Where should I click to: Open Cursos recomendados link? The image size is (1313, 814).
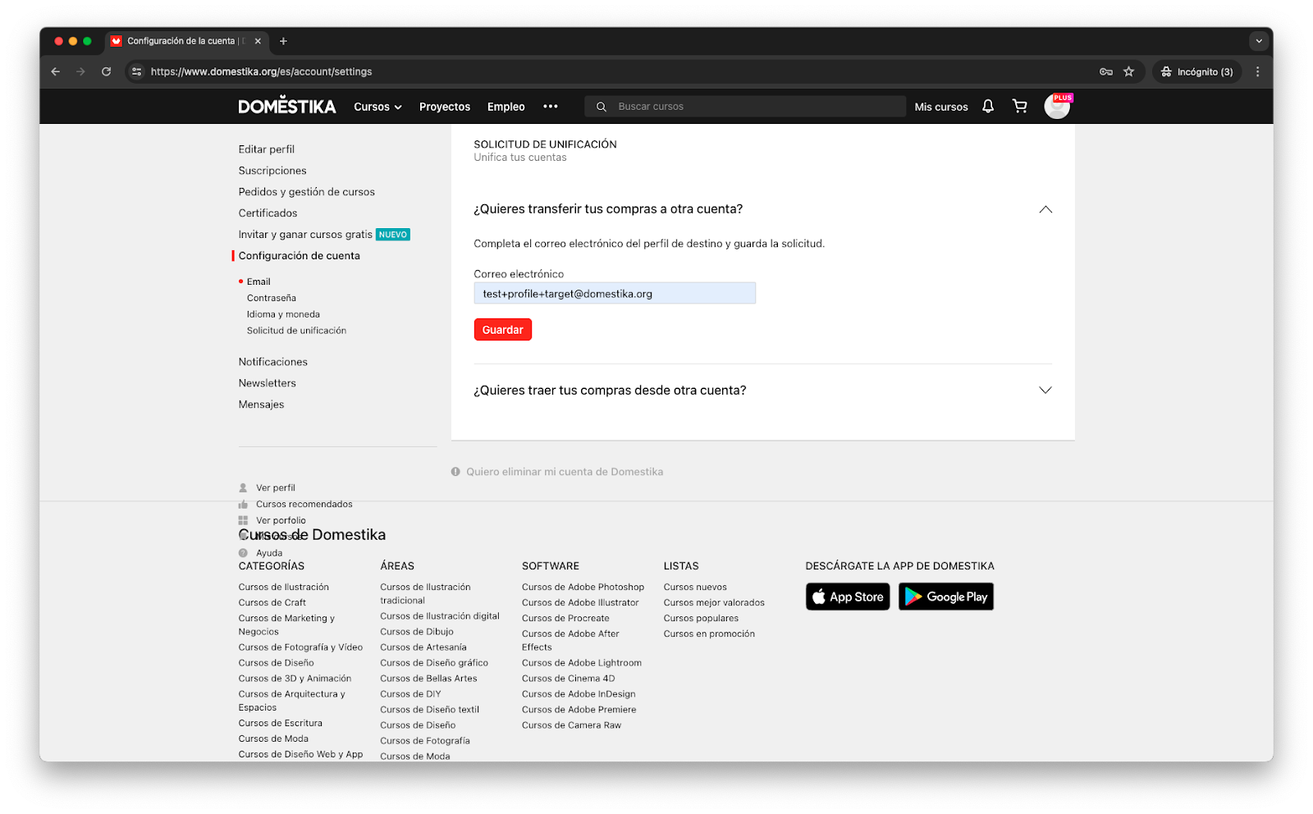coord(304,504)
